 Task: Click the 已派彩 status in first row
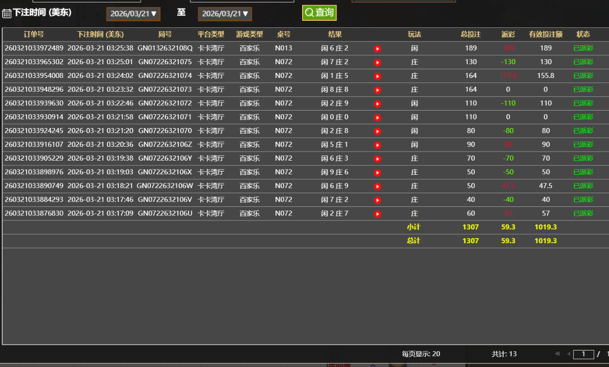tap(583, 48)
